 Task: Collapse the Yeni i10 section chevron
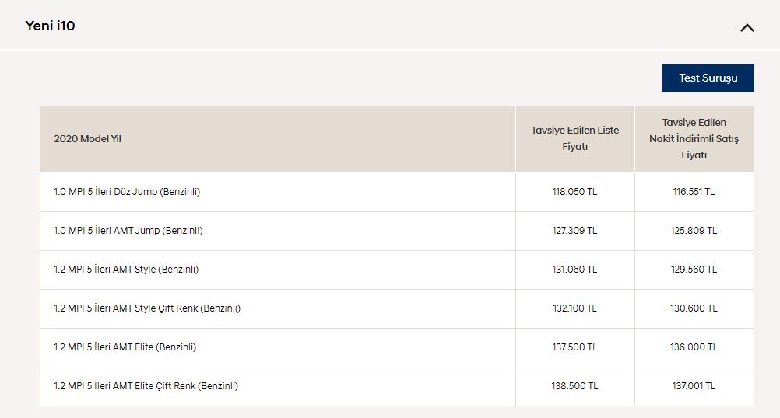[747, 28]
